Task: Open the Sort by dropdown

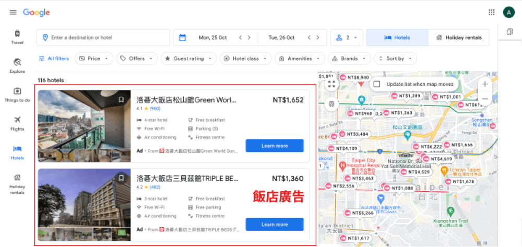Action: coord(395,58)
